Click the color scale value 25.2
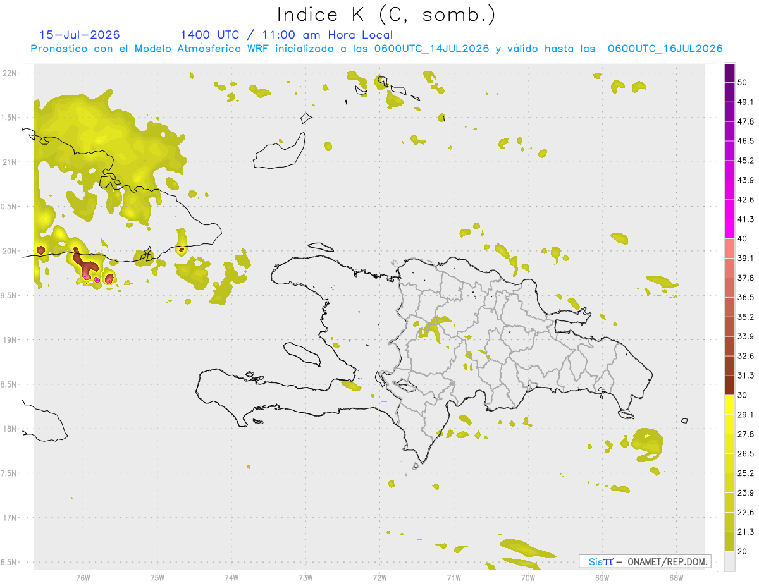Viewport: 759px width, 586px height. [746, 473]
